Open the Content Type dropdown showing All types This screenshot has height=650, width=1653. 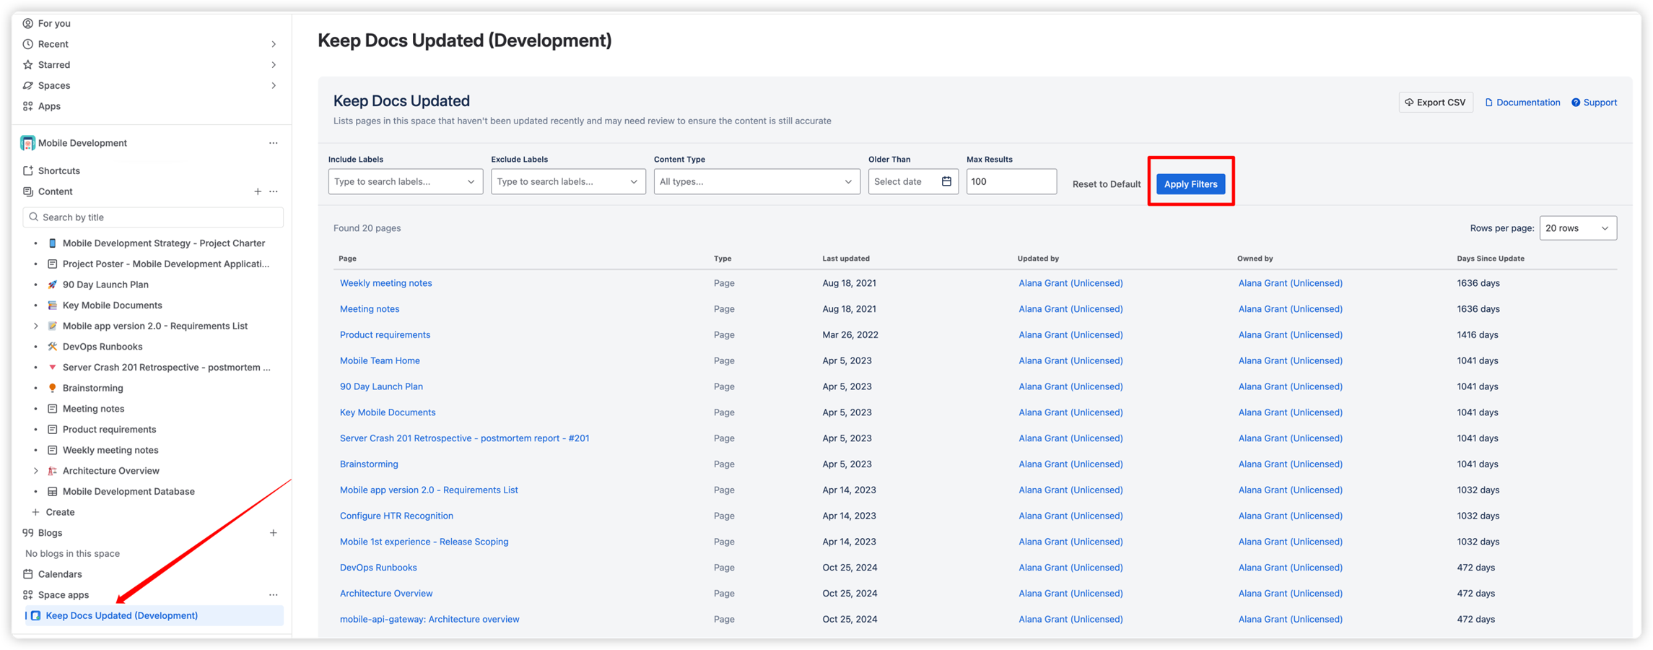click(756, 181)
